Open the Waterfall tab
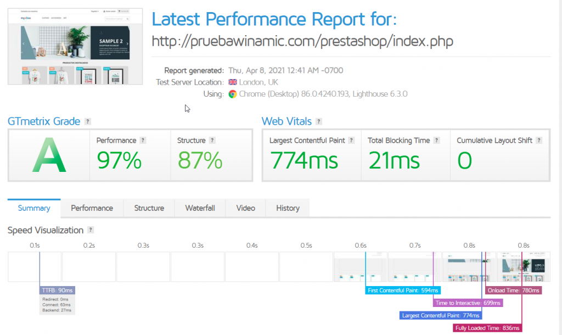 click(200, 208)
